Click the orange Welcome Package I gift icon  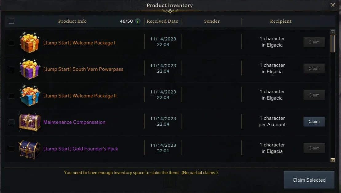[30, 43]
